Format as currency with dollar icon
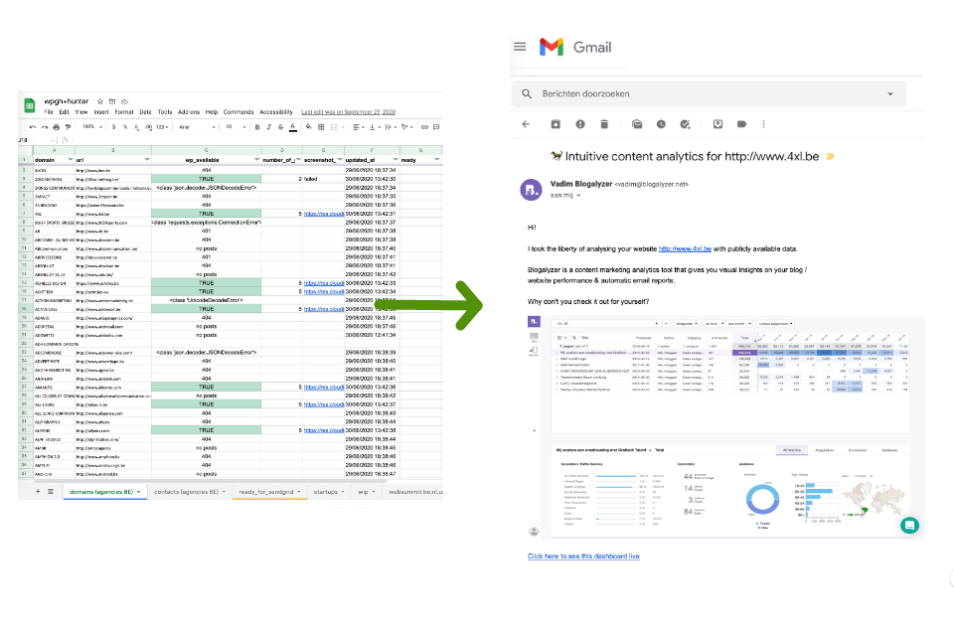Screen dimensions: 954x636 click(113, 127)
